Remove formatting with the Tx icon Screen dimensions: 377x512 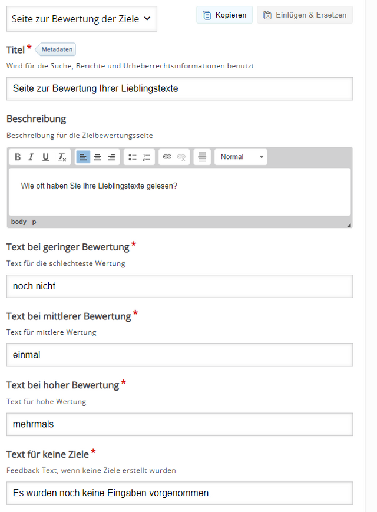62,157
